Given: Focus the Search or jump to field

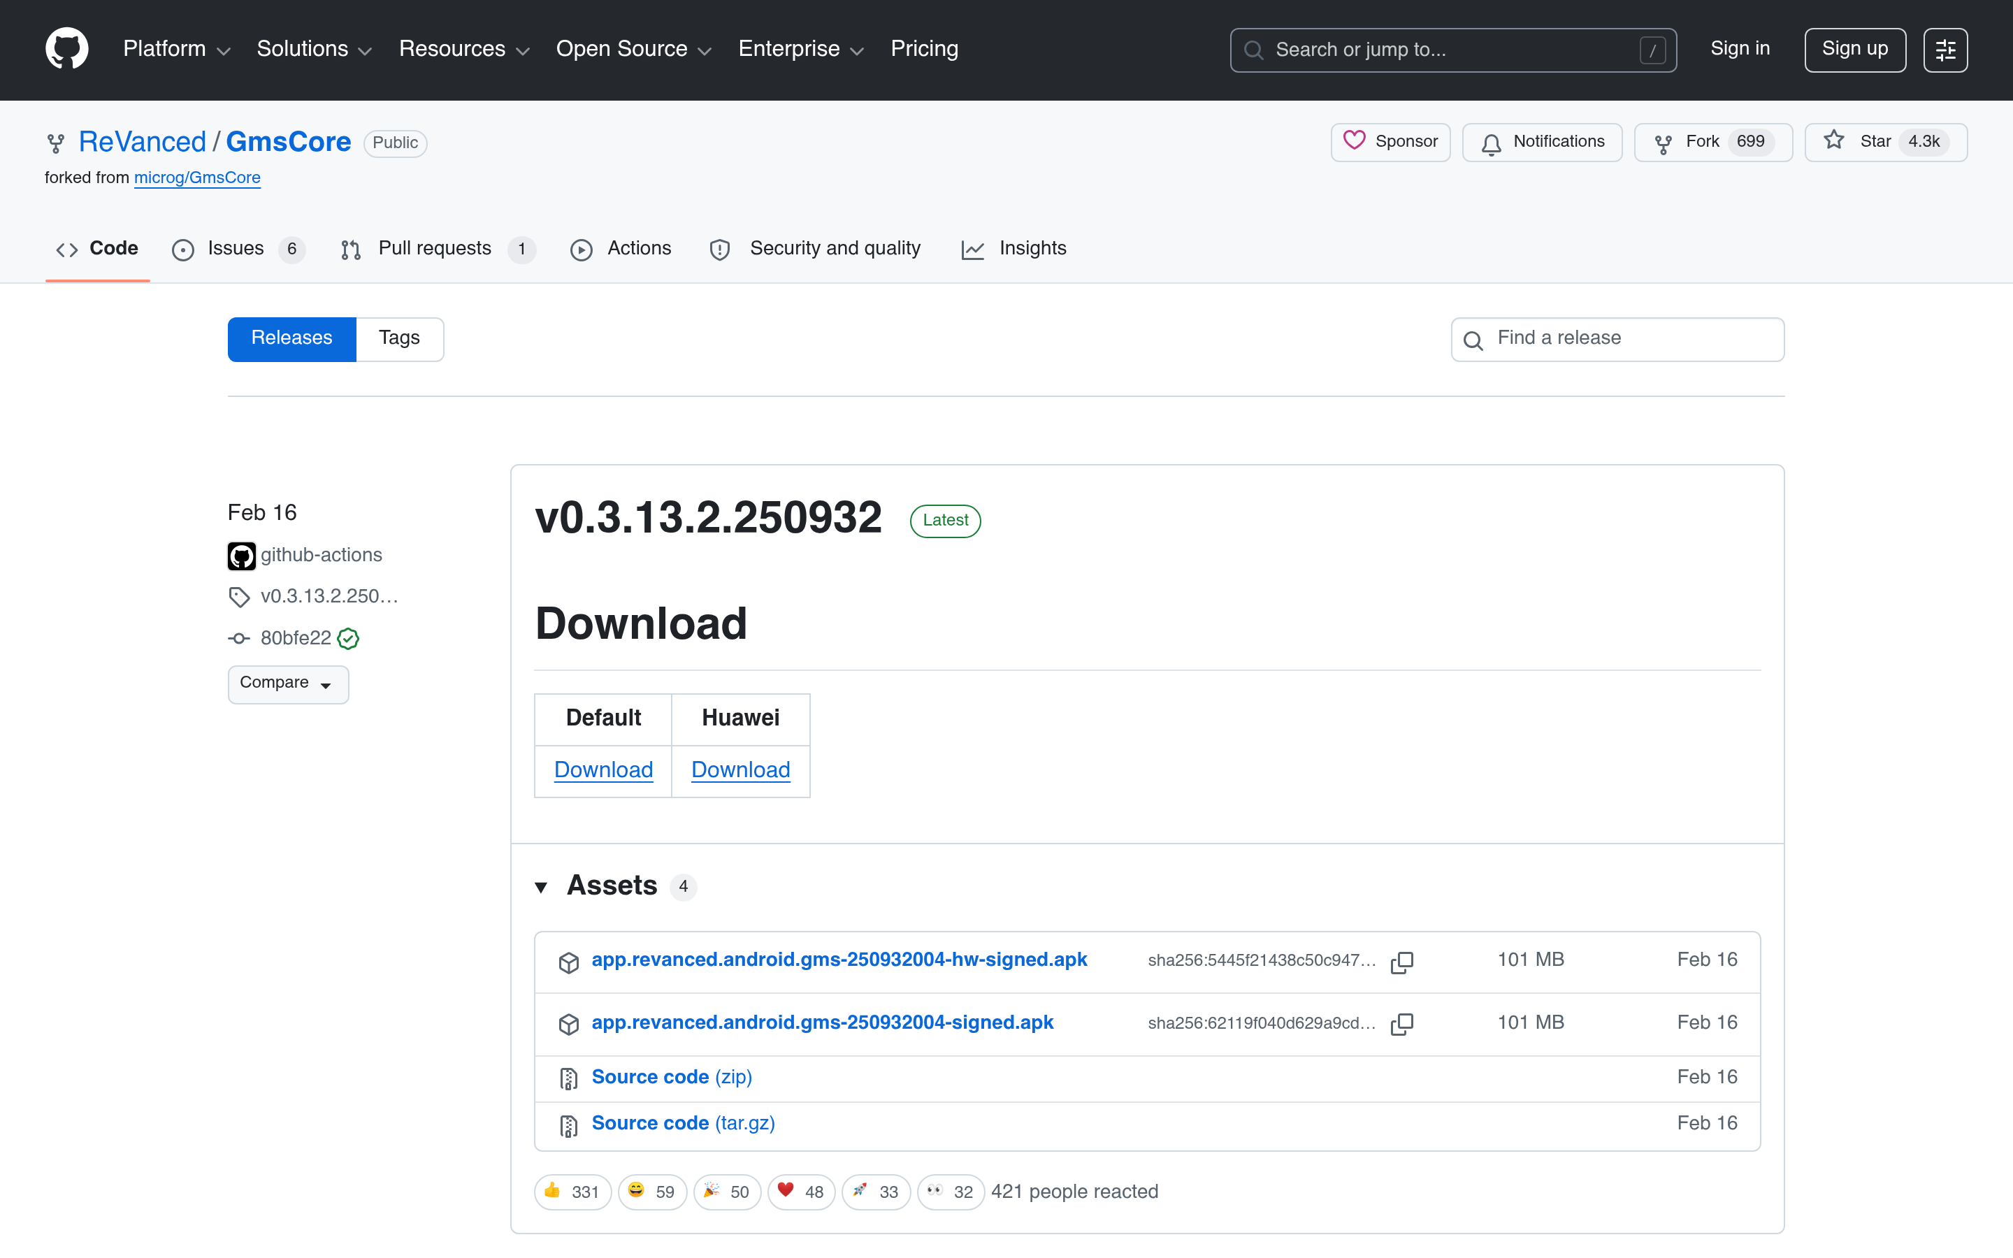Looking at the screenshot, I should click(x=1452, y=50).
